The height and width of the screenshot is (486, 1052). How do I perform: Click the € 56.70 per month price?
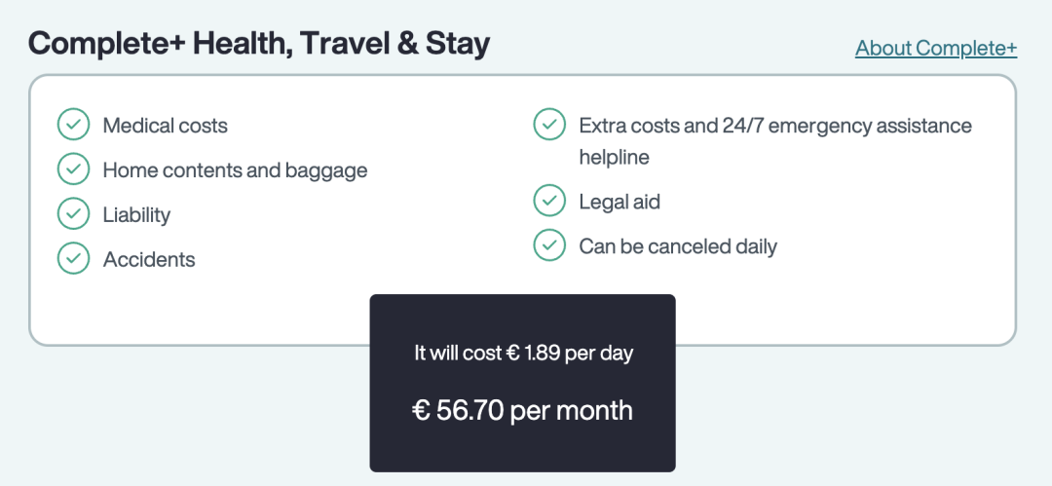tap(523, 410)
